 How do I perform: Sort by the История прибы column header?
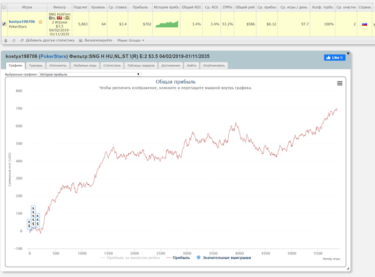click(166, 7)
